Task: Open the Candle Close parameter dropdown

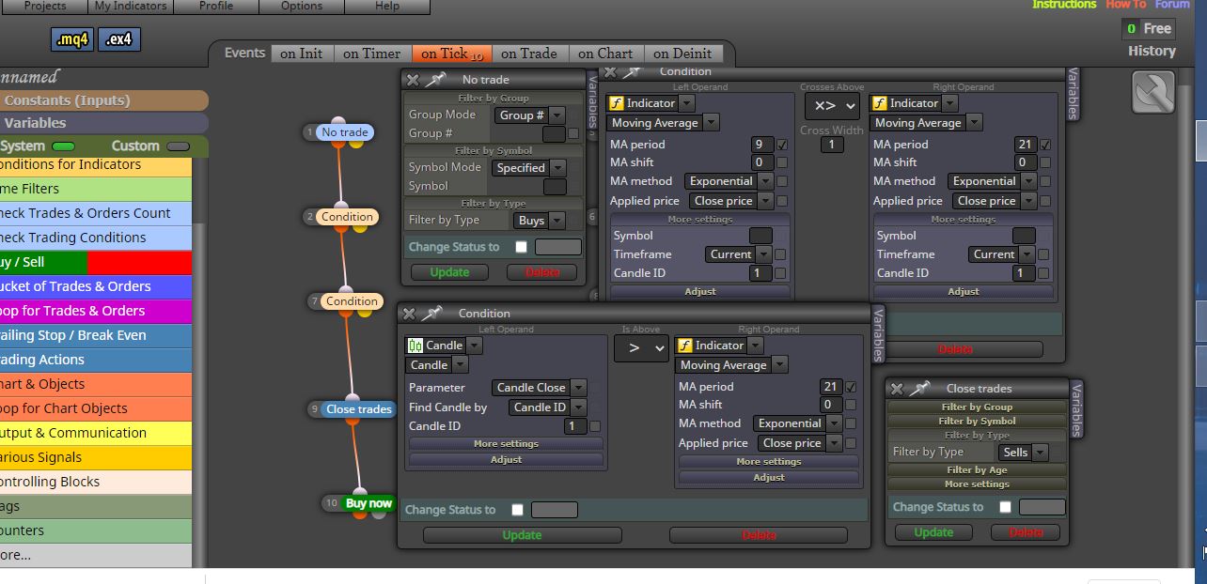Action: coord(540,388)
